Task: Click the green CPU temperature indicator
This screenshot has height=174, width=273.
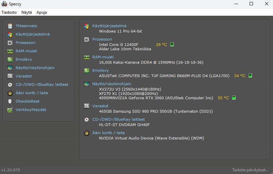Action: pyautogui.click(x=172, y=44)
